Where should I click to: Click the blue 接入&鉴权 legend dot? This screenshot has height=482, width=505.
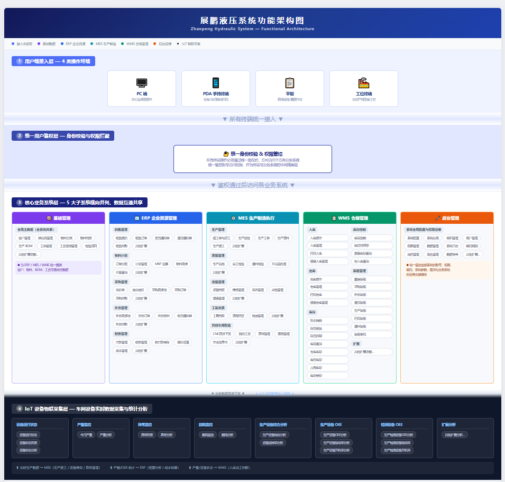(13, 44)
